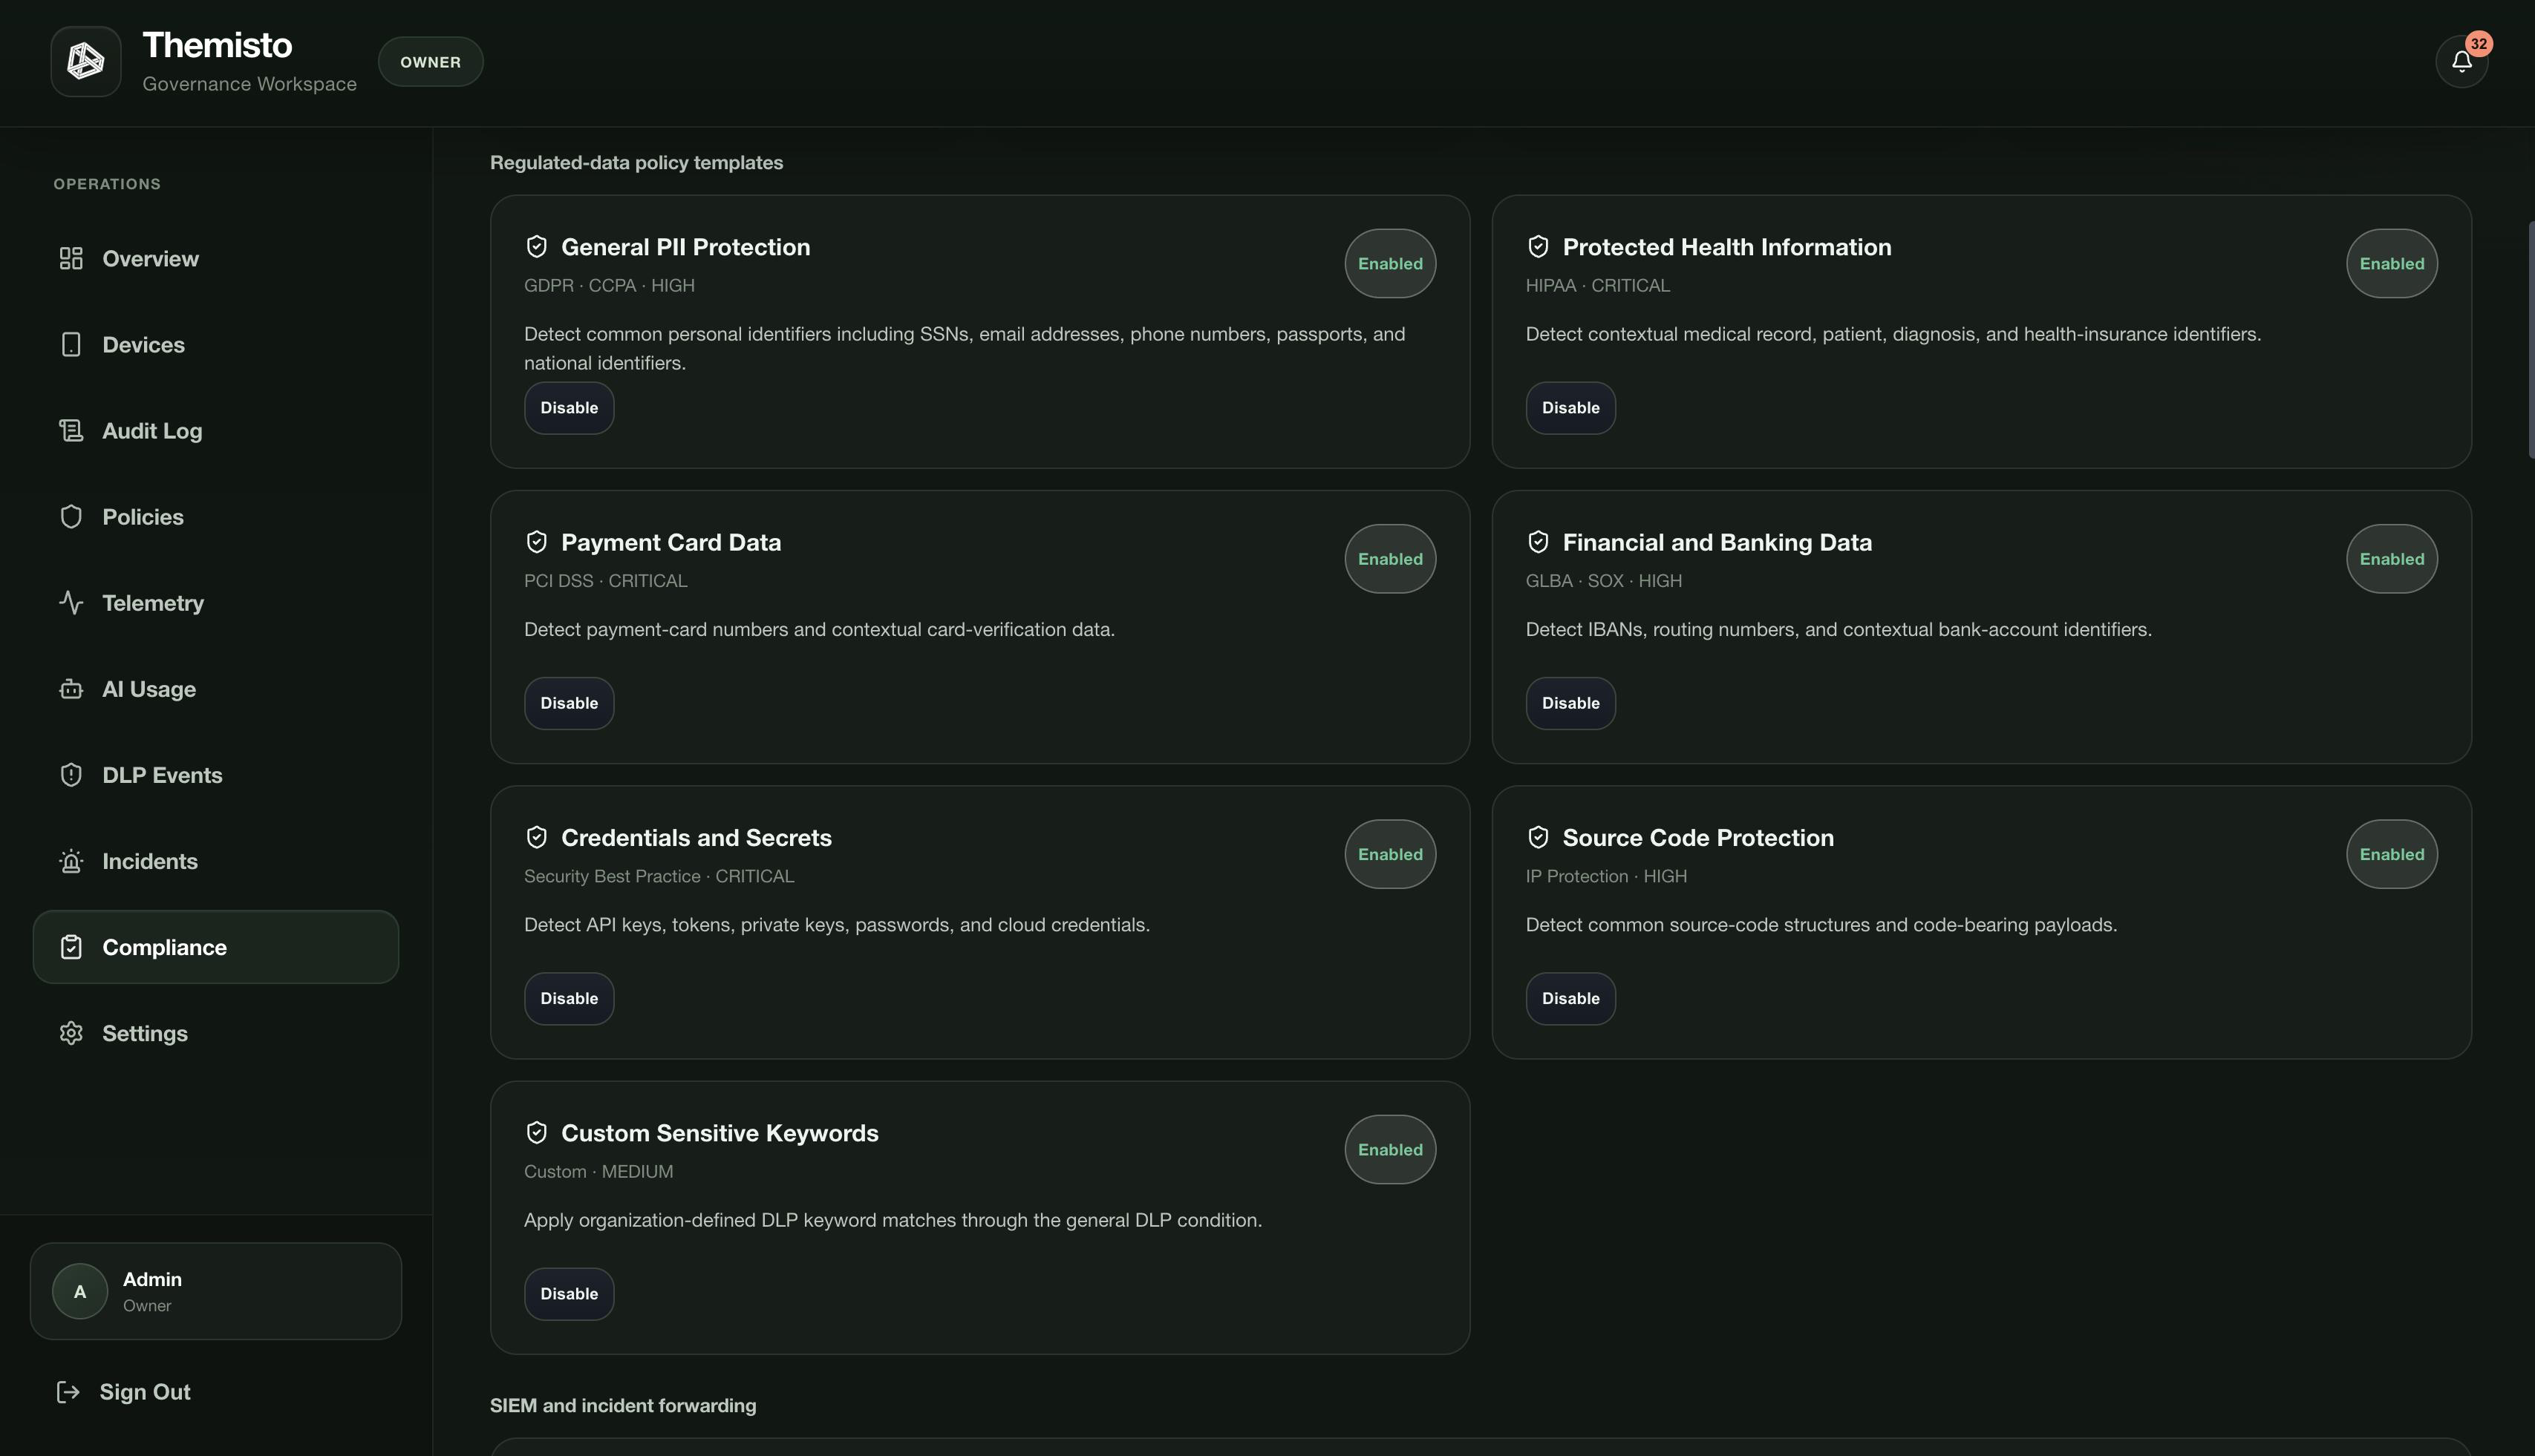Select the Compliance menu item
Screen dimensions: 2535x1456
[x=216, y=947]
